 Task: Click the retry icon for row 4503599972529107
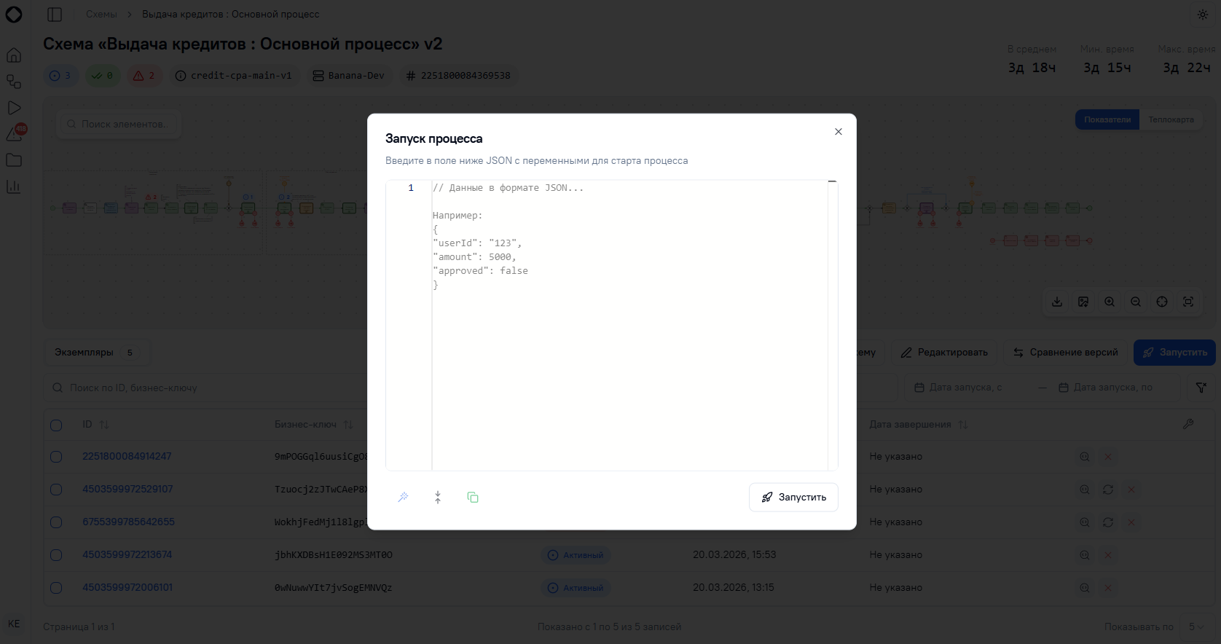1108,490
